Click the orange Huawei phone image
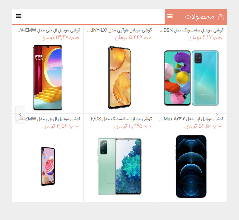The width and height of the screenshot is (239, 220). coord(119,77)
